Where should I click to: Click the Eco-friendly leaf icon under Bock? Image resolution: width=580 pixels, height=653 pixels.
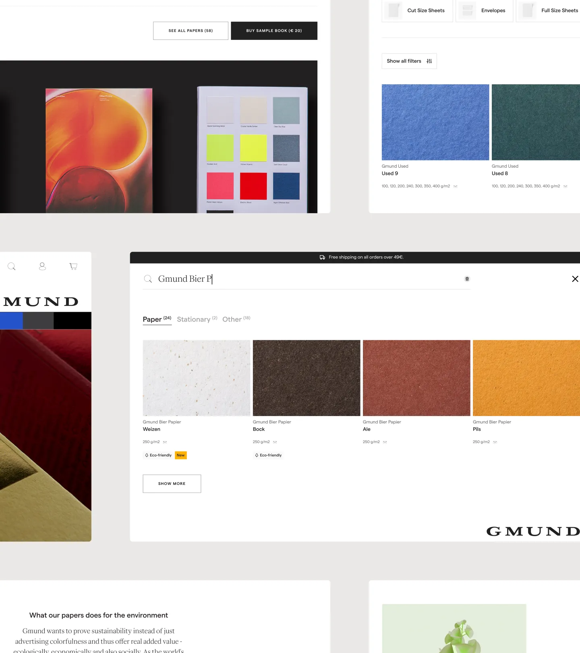tap(257, 455)
